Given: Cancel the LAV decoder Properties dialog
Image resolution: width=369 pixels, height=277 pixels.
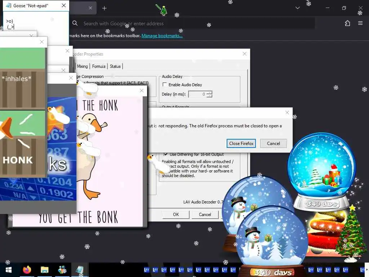Looking at the screenshot, I should click(x=205, y=214).
